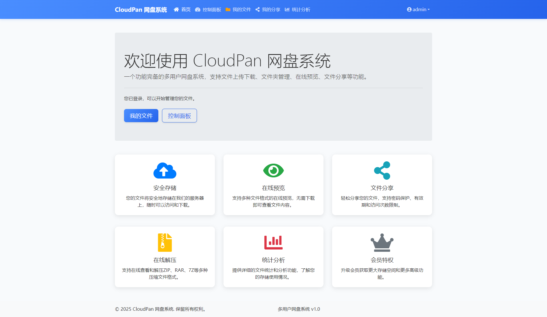This screenshot has width=547, height=317.
Task: Click the orange folder icon in navbar
Action: [228, 9]
